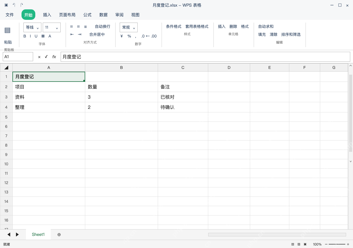
Task: Open the cell borders grid icon
Action: 43,36
